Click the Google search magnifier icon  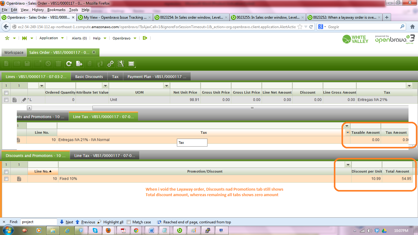click(x=402, y=27)
